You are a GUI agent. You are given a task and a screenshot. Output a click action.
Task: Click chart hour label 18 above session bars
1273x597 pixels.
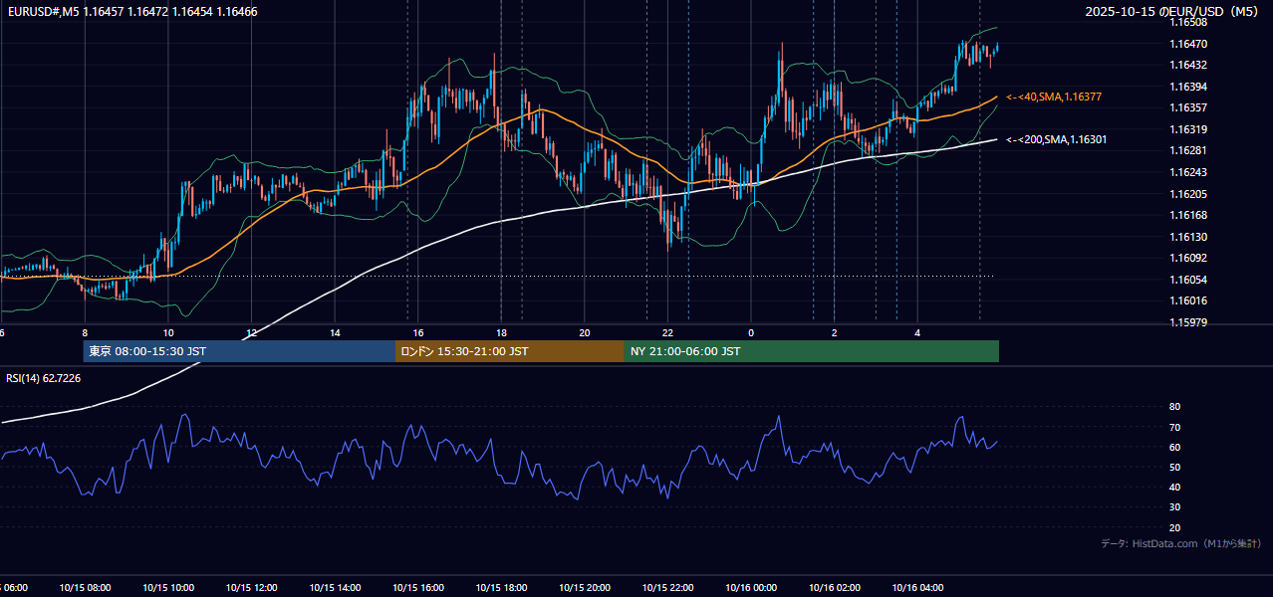click(501, 332)
